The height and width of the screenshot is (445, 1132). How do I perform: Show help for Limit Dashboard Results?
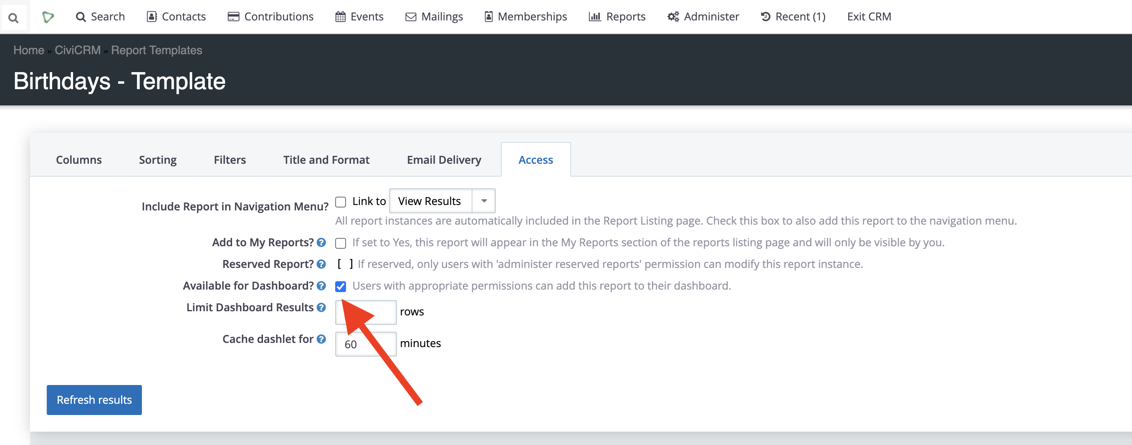click(x=321, y=307)
